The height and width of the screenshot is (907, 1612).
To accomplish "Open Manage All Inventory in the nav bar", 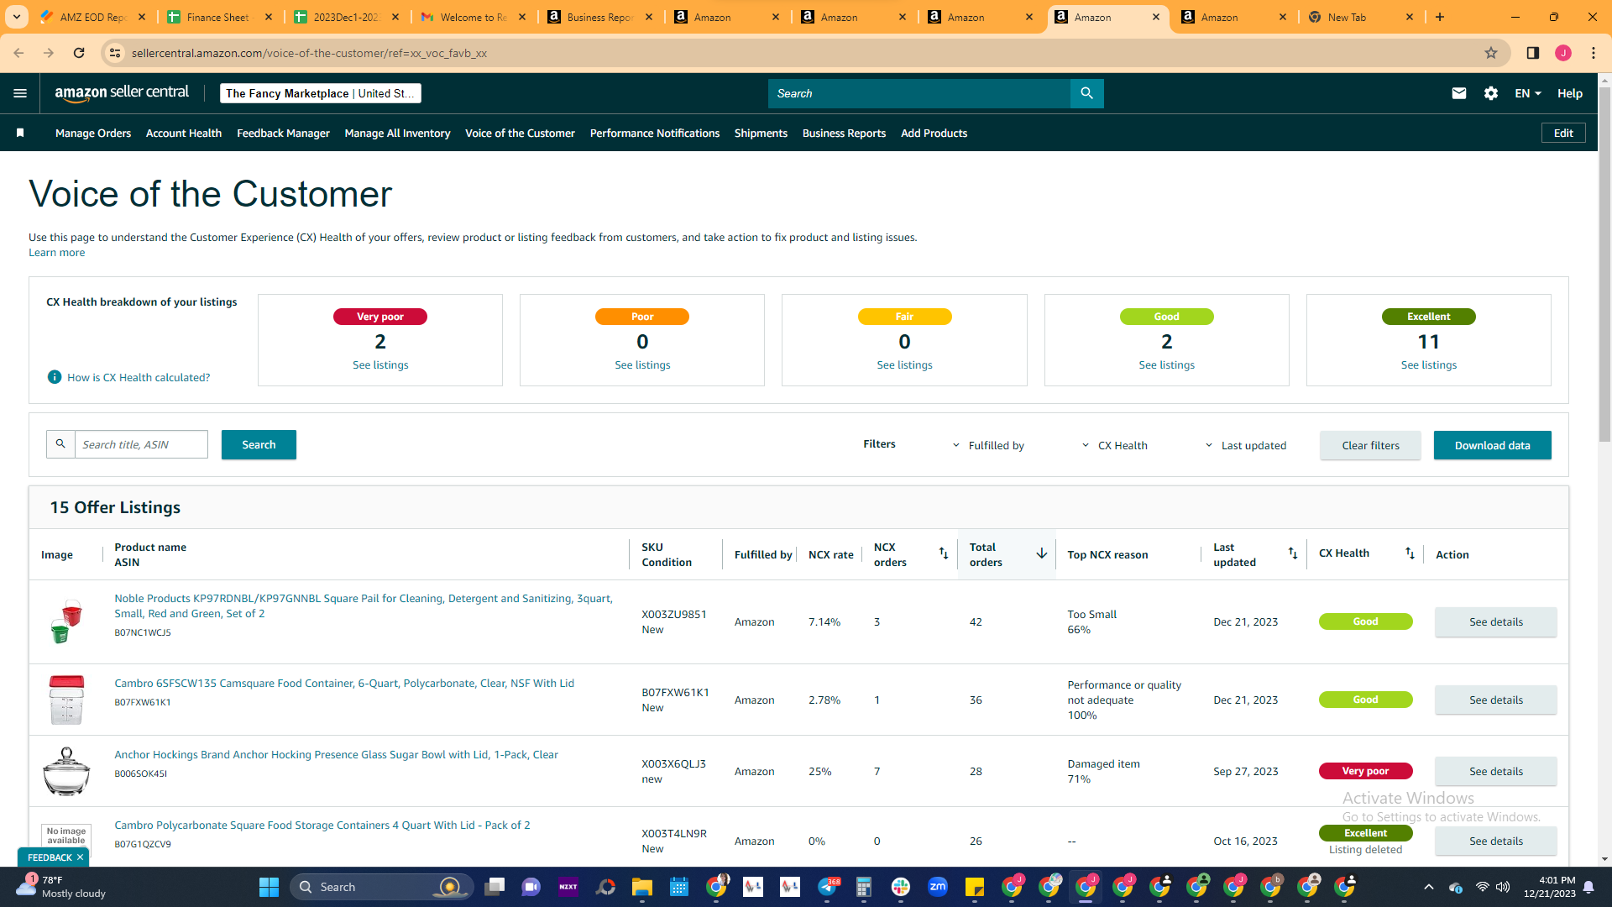I will pyautogui.click(x=397, y=133).
